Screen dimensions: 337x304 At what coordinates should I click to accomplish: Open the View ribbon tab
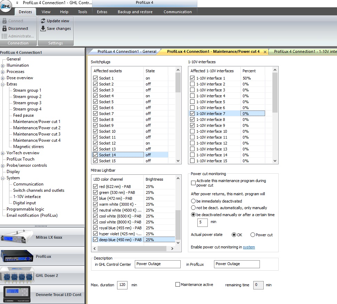[x=46, y=12]
